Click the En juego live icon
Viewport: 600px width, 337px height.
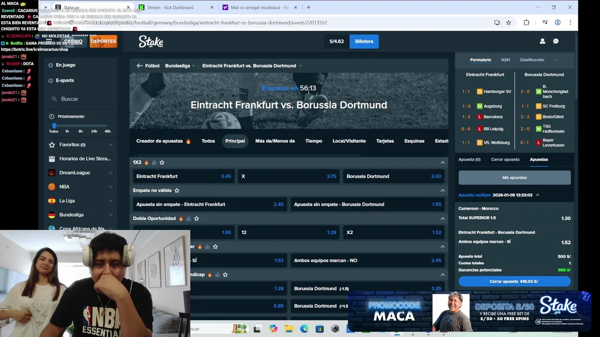click(x=51, y=65)
